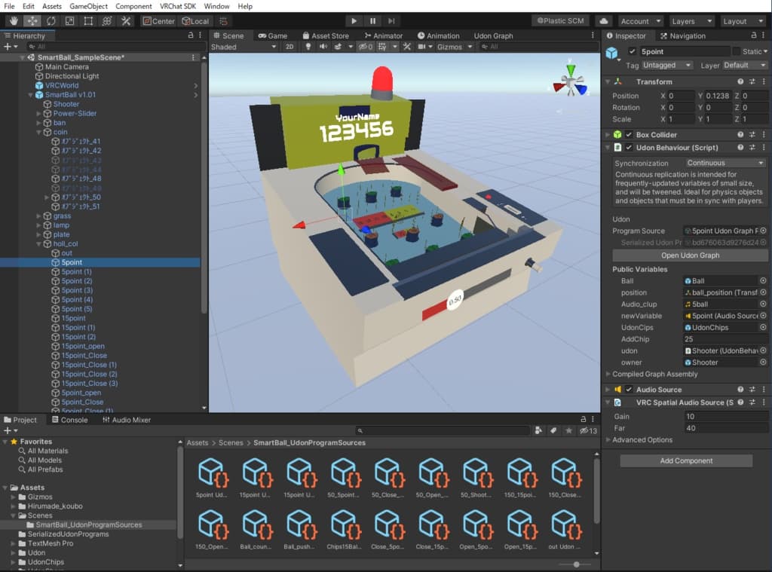772x572 pixels.
Task: Toggle the Static checkbox
Action: (x=737, y=51)
